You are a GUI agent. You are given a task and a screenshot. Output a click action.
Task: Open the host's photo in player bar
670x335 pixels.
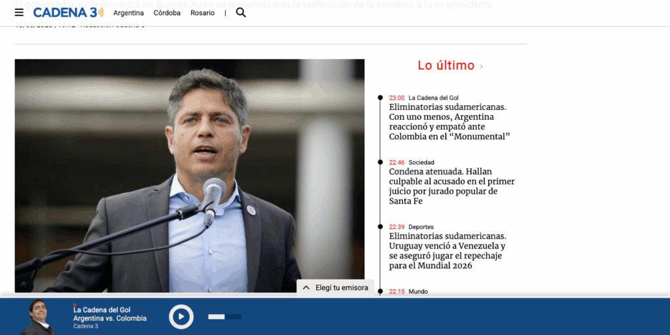coord(38,317)
